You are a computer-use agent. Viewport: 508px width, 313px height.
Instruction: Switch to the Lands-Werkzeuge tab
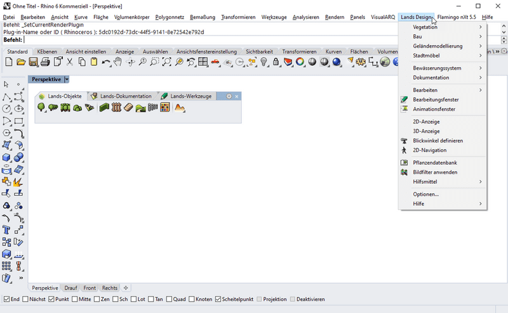(187, 96)
